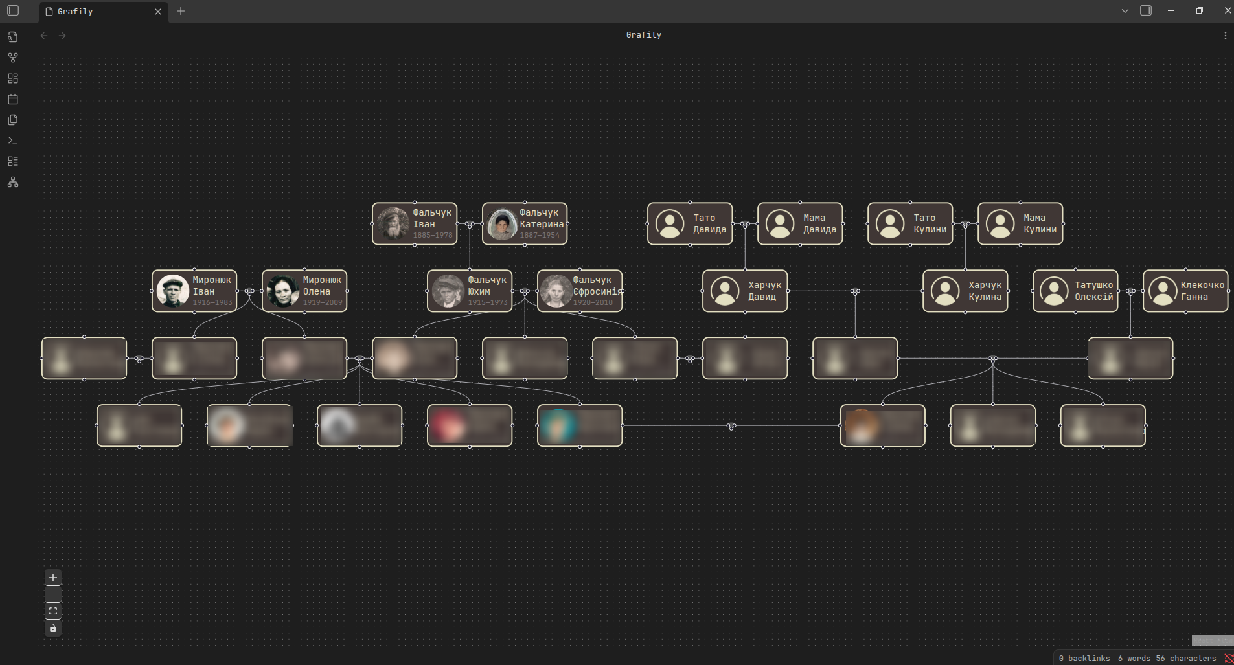Select the Фальчук Іван node
The height and width of the screenshot is (665, 1234).
tap(415, 223)
